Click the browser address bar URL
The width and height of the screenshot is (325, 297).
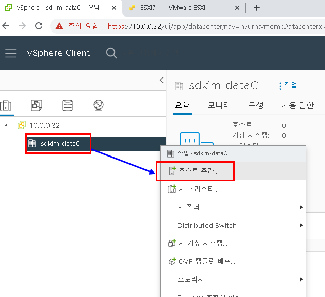(216, 26)
